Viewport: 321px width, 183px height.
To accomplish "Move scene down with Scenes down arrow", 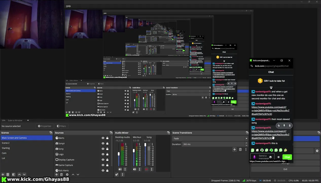I will [x=24, y=175].
